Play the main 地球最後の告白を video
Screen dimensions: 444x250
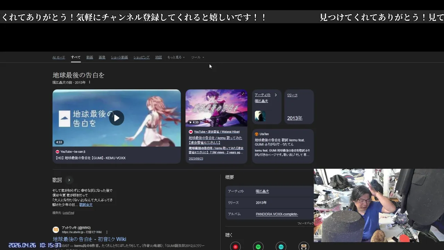click(117, 118)
